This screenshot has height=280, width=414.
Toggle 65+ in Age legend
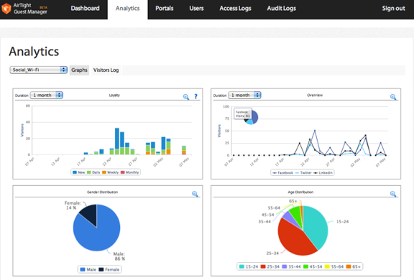[x=354, y=266]
